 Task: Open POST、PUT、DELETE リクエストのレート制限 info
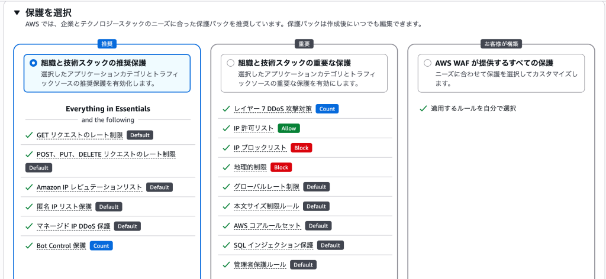point(107,154)
